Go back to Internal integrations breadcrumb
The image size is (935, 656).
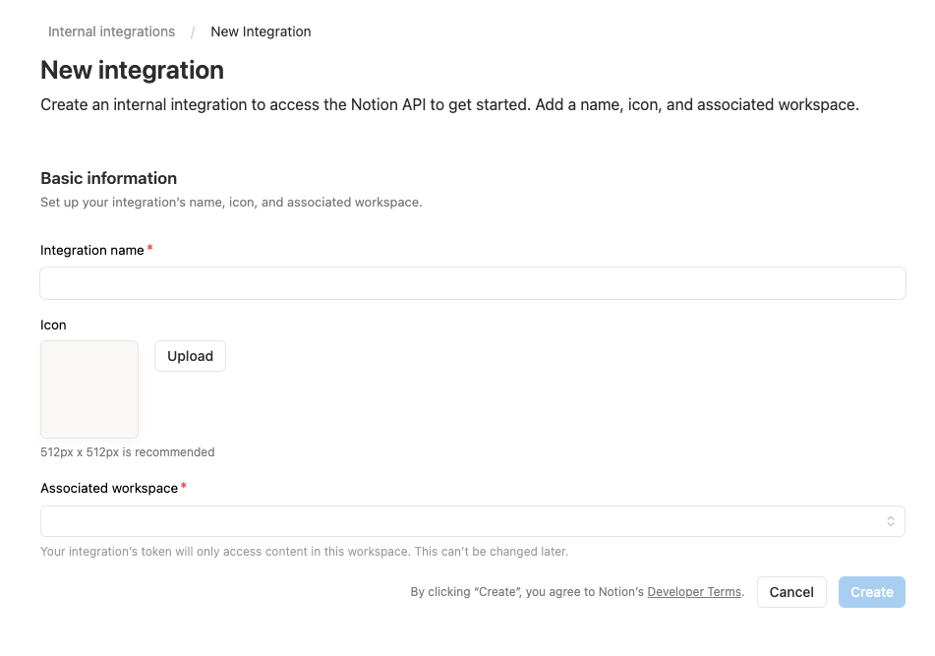[111, 31]
